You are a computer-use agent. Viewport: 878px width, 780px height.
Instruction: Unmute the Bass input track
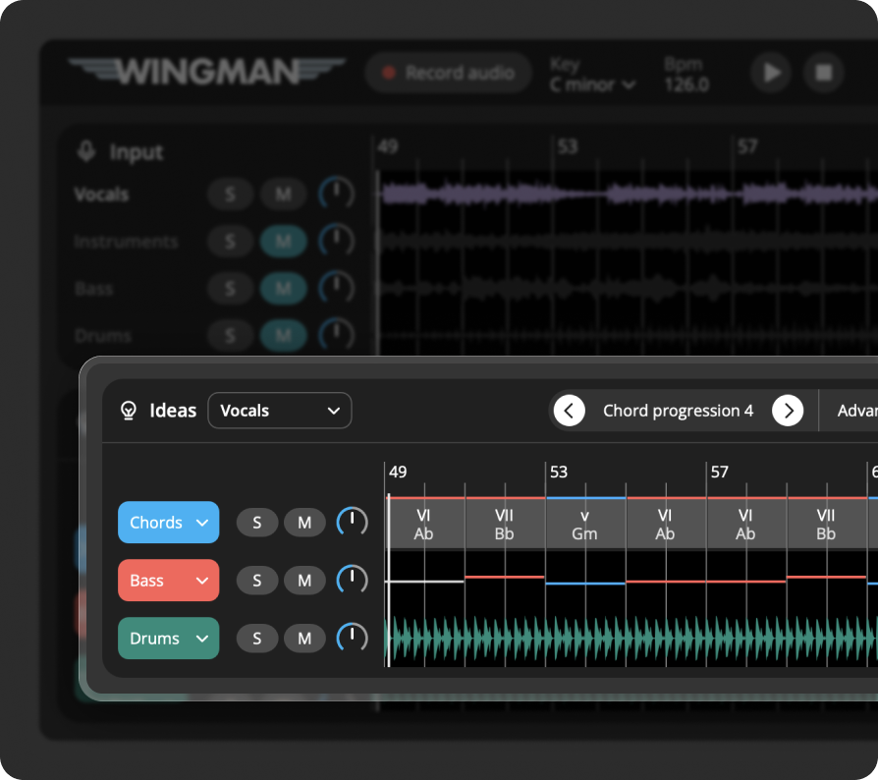tap(283, 289)
